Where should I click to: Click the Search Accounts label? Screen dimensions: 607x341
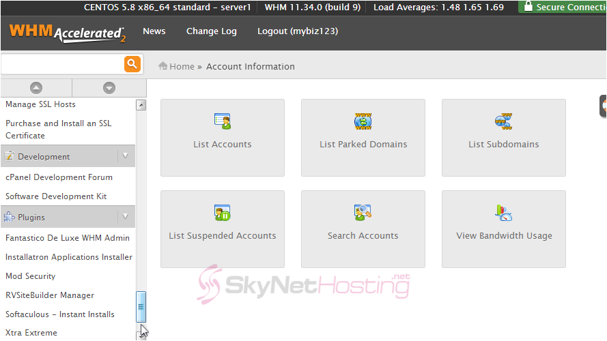tap(363, 236)
